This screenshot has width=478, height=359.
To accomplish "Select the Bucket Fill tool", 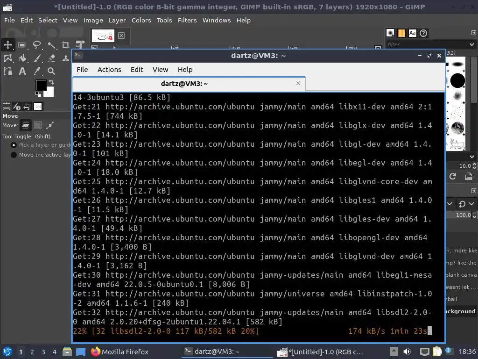I will (x=22, y=58).
